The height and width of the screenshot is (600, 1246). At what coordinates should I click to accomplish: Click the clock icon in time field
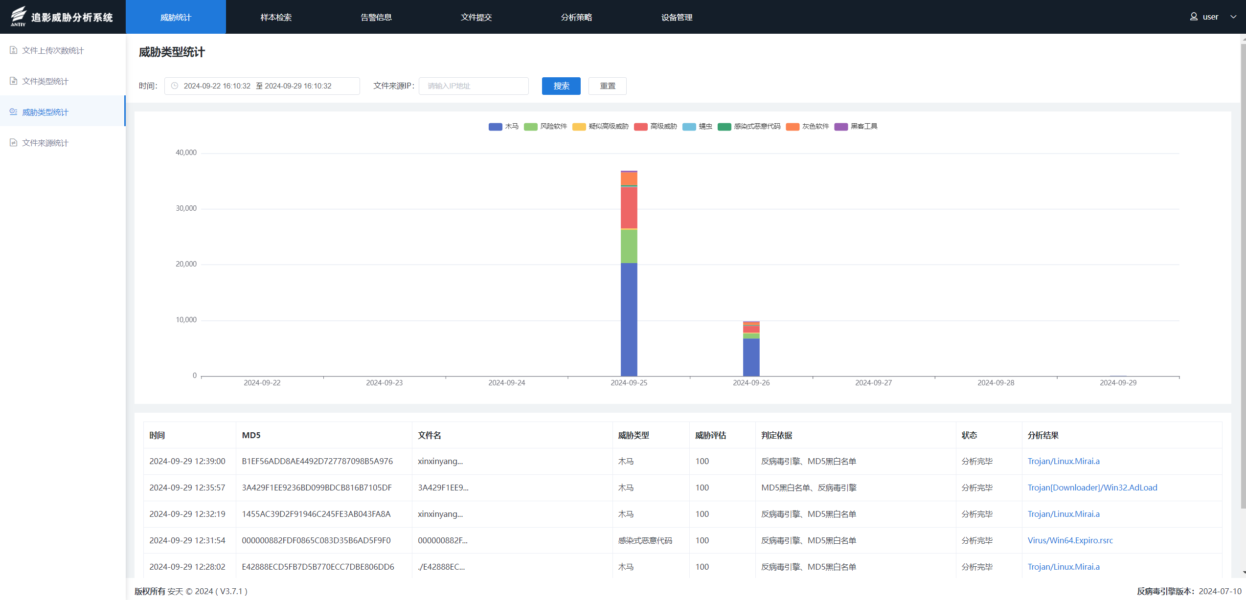[175, 86]
